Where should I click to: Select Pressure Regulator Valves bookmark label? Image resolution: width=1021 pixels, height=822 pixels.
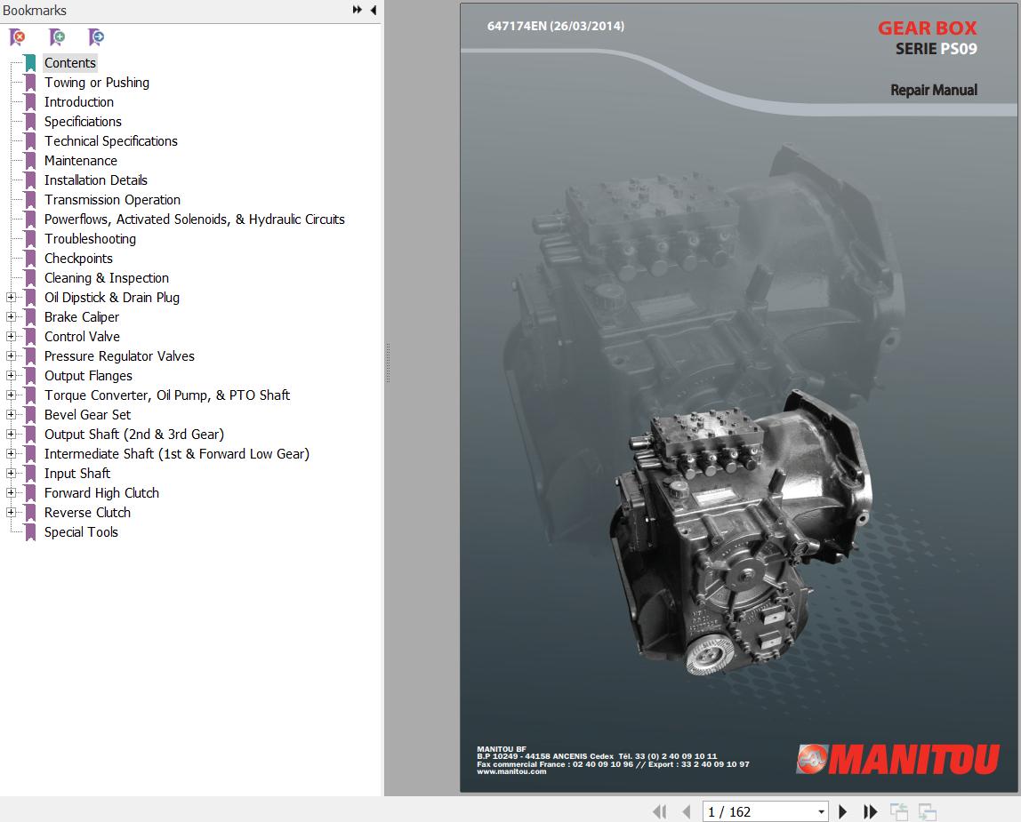119,356
